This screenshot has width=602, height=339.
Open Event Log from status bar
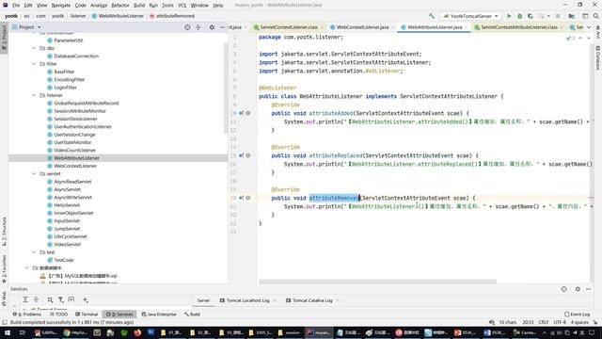point(577,315)
